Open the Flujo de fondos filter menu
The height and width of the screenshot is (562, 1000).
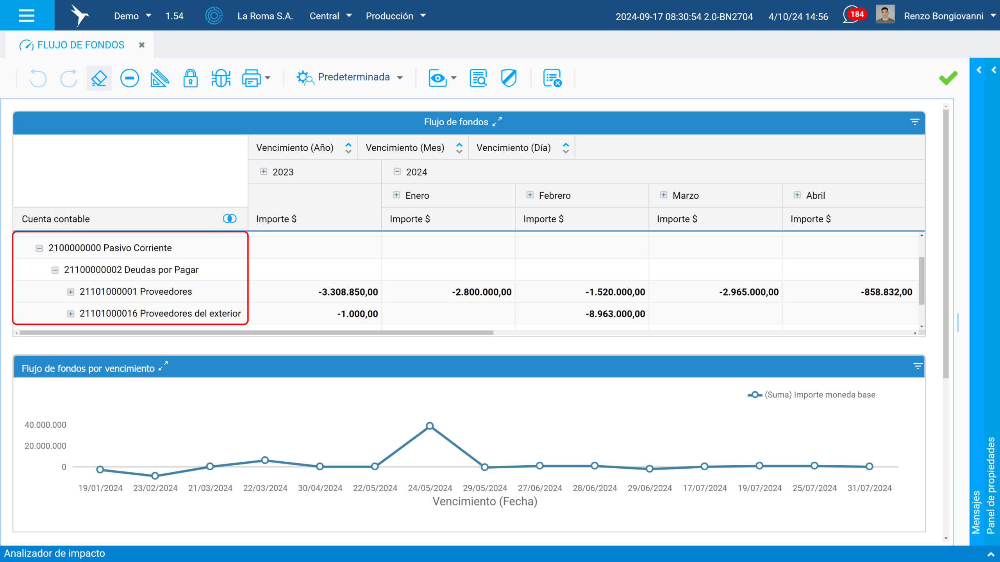point(914,122)
